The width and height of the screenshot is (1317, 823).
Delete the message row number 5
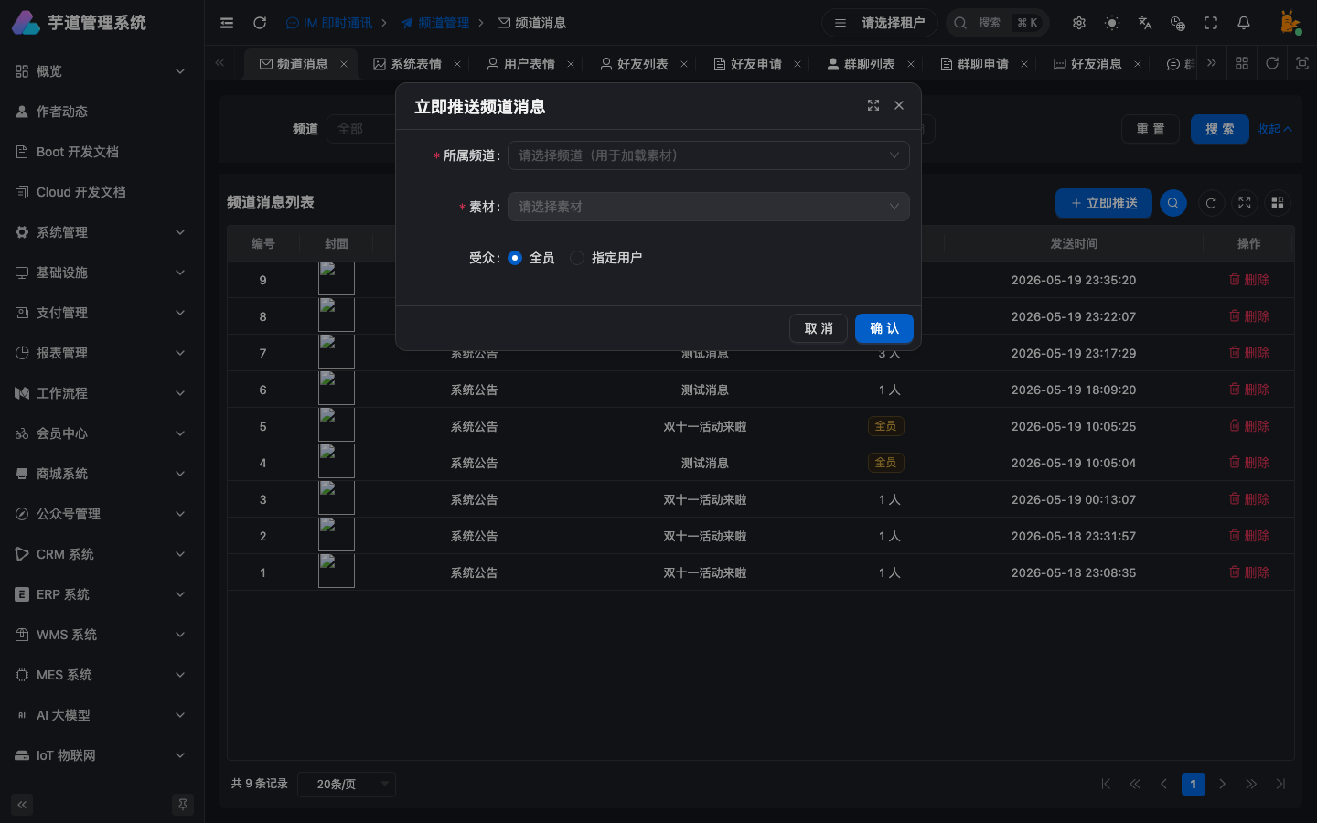(x=1249, y=426)
